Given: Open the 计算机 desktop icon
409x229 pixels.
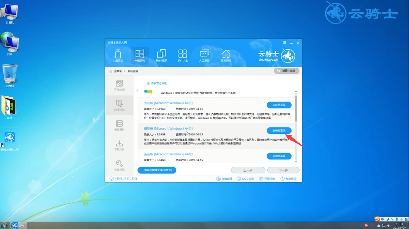Looking at the screenshot, I should pos(9,14).
